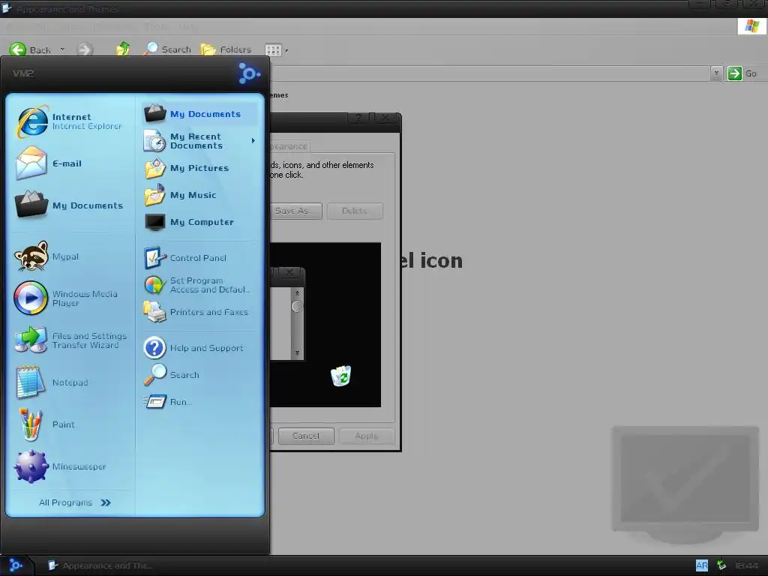The width and height of the screenshot is (768, 576).
Task: Click the Delete button in the theme dialog
Action: [355, 211]
